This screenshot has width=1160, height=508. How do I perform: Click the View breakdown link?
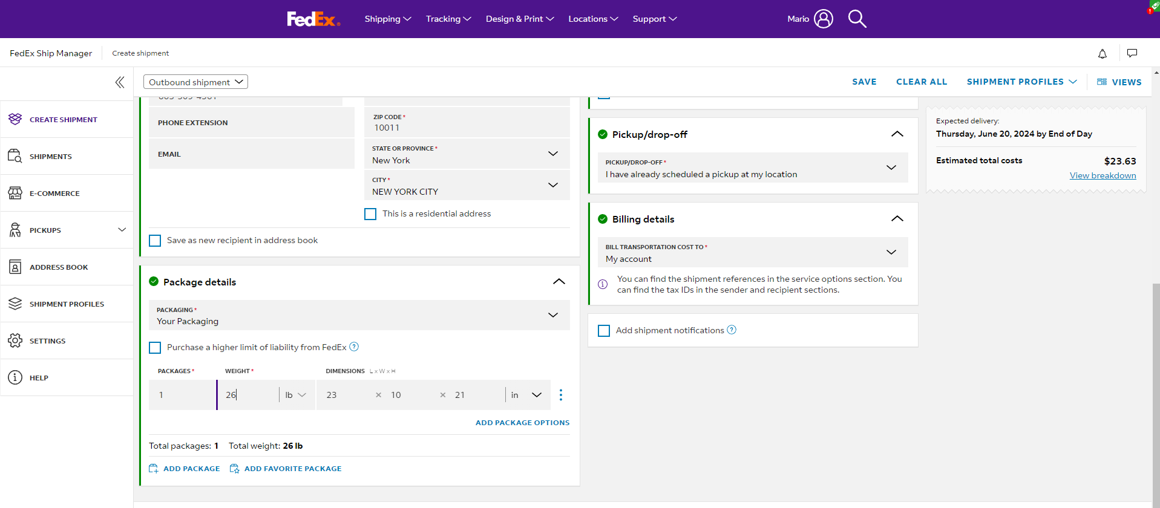(1103, 175)
